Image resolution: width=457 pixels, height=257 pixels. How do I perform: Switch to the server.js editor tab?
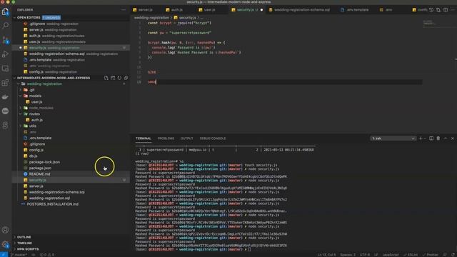tap(145, 9)
